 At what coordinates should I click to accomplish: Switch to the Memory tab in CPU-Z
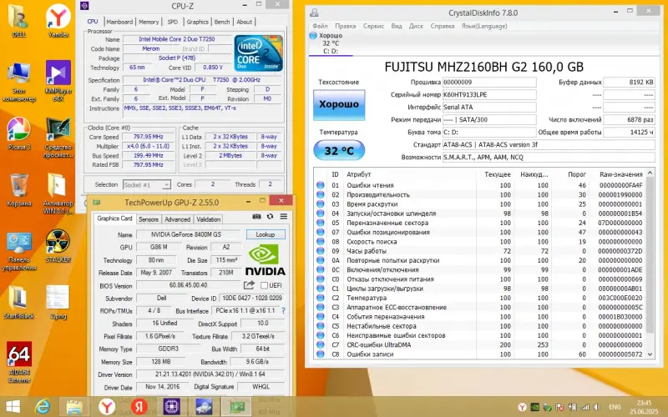click(x=149, y=22)
